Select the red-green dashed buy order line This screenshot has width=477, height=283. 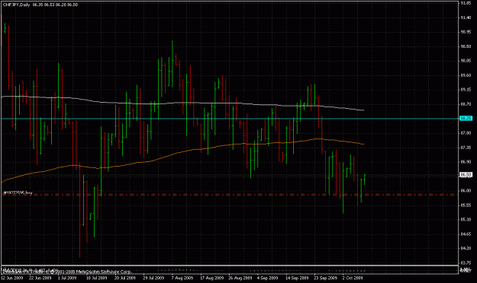[x=230, y=195]
